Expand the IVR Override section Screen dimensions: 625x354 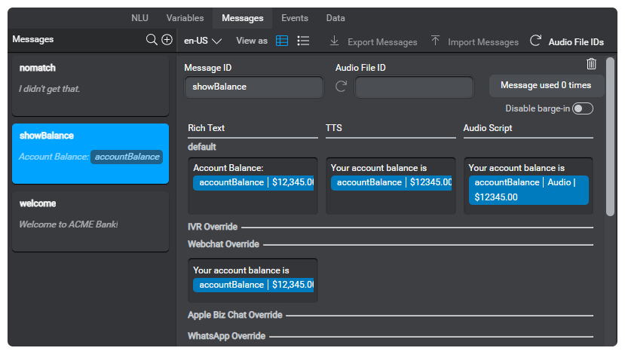point(391,227)
